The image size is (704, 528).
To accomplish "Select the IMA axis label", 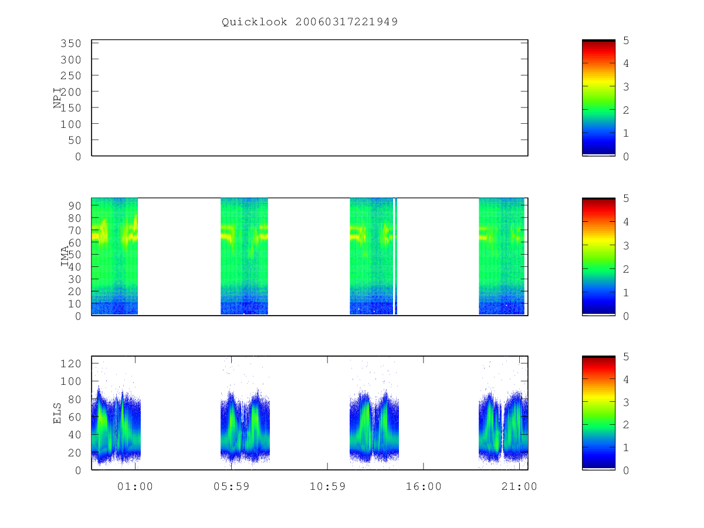I will [x=65, y=256].
